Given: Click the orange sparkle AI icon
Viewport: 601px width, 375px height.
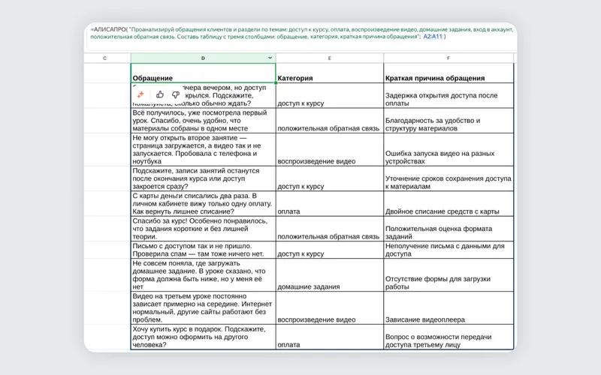Looking at the screenshot, I should coord(140,94).
